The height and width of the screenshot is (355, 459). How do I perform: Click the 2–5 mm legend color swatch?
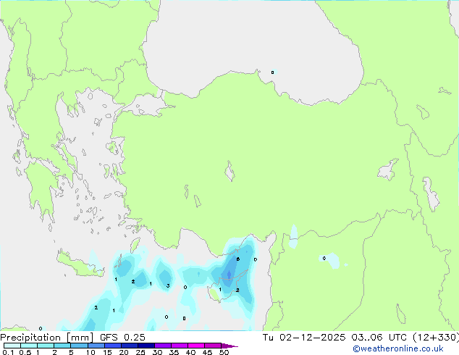coord(62,346)
